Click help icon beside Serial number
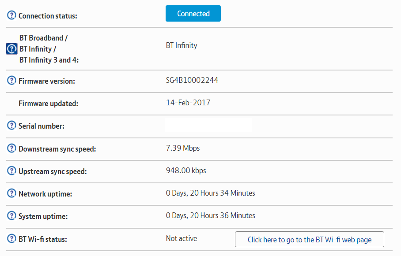 [11, 125]
